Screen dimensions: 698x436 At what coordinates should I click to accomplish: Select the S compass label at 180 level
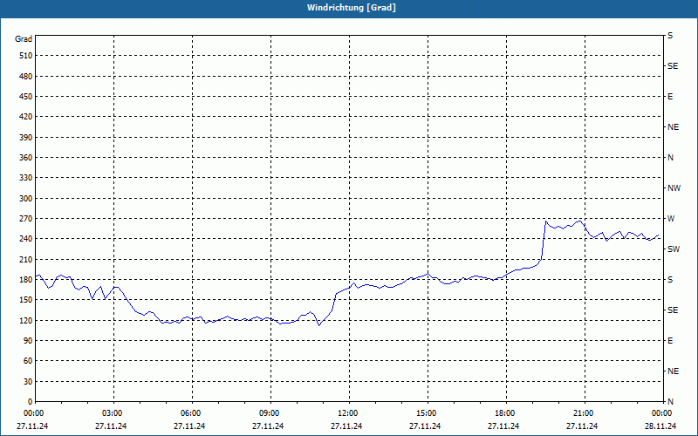pyautogui.click(x=670, y=280)
